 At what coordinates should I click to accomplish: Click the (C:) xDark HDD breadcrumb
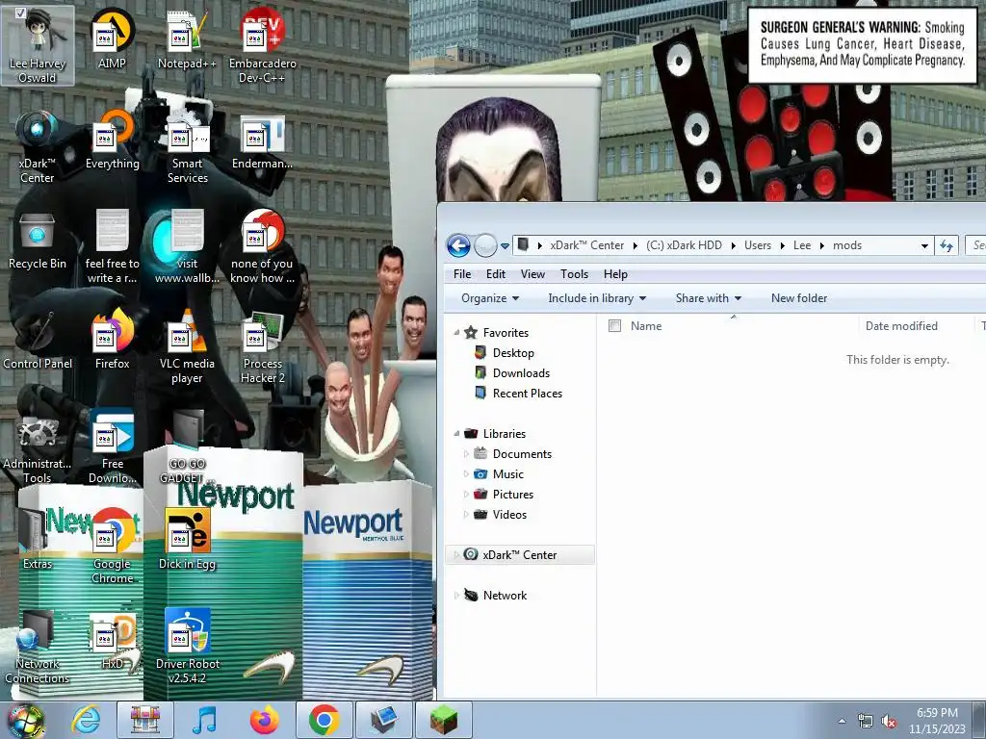(685, 245)
